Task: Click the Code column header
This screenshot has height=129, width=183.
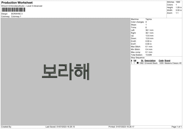Action: [x=161, y=61]
